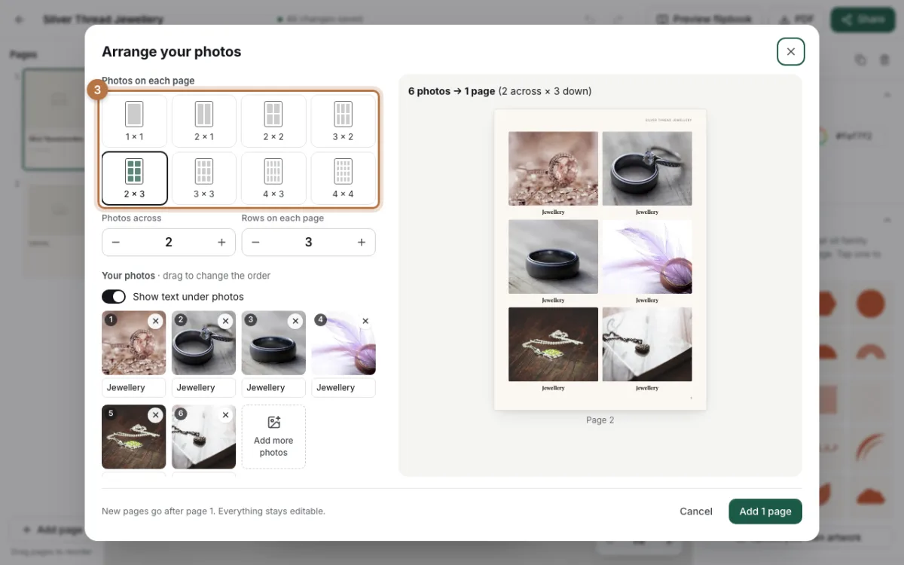
Task: Select the 1 × 1 layout option
Action: (x=134, y=121)
